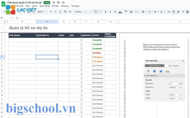Insert a chart
190x118 pixels.
click(178, 12)
